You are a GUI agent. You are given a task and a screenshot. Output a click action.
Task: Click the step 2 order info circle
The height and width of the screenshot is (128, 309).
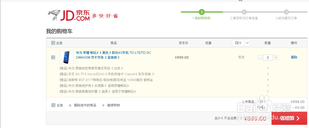coord(244,12)
